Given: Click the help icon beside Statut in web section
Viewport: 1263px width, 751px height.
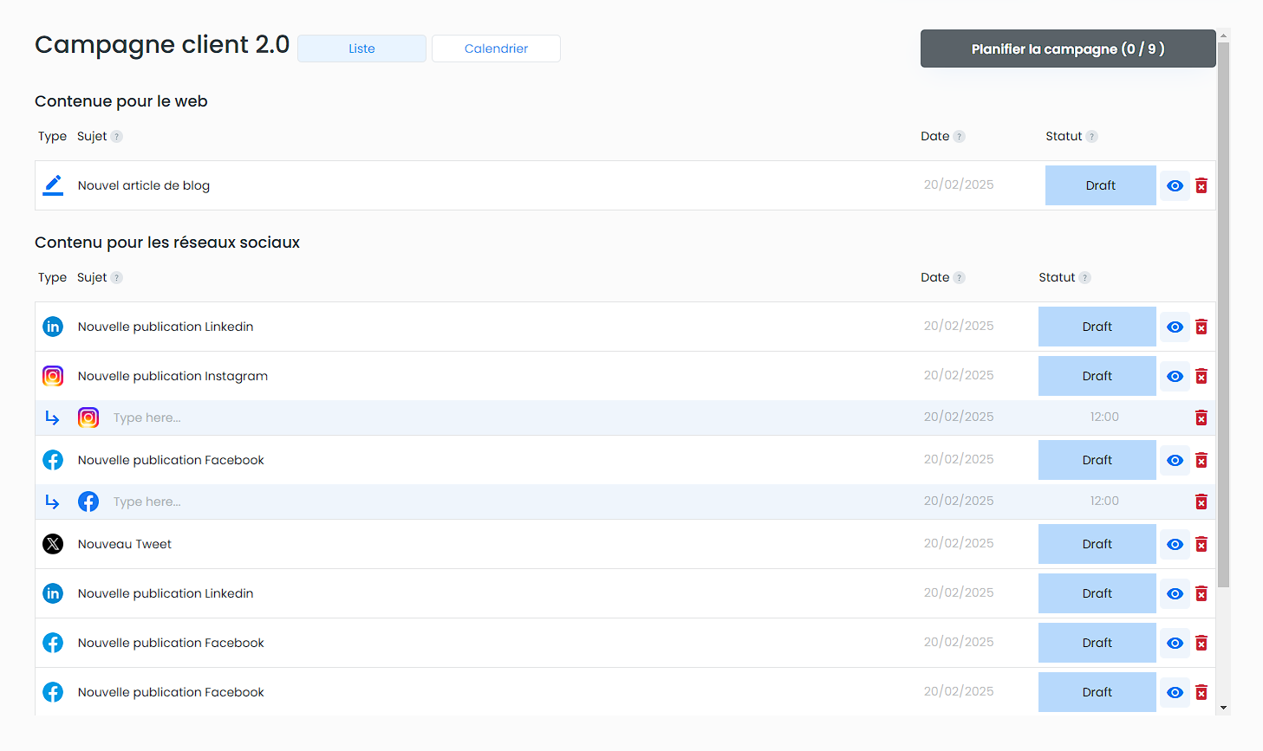Looking at the screenshot, I should (x=1091, y=137).
